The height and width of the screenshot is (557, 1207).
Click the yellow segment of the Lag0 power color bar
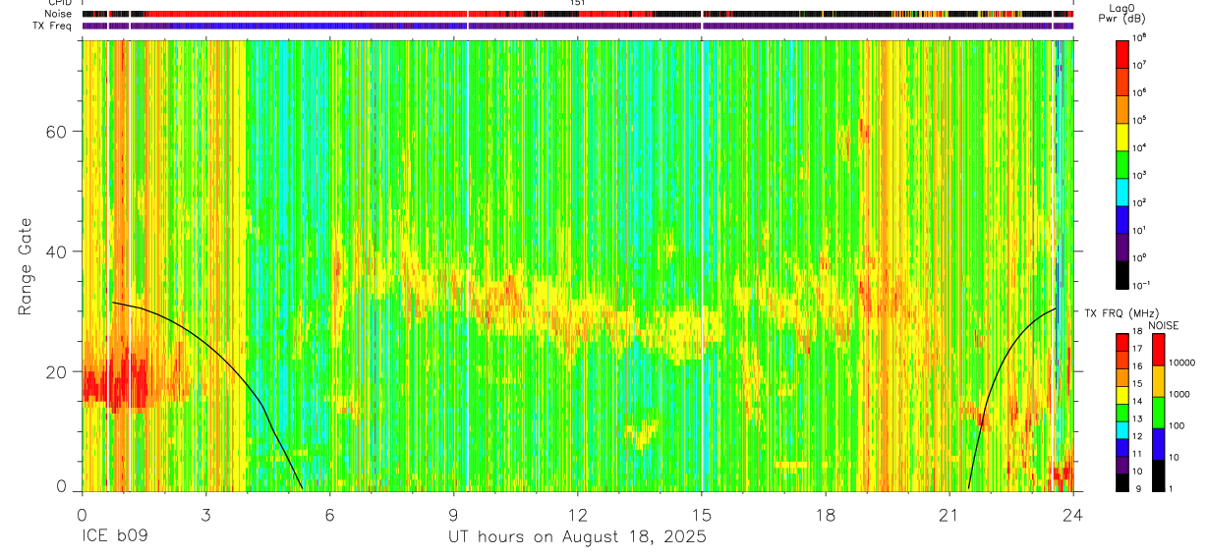point(1121,135)
